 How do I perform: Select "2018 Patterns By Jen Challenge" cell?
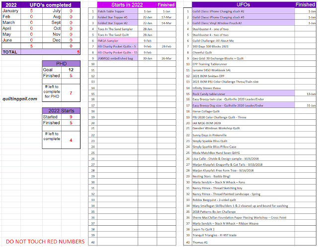[243, 212]
